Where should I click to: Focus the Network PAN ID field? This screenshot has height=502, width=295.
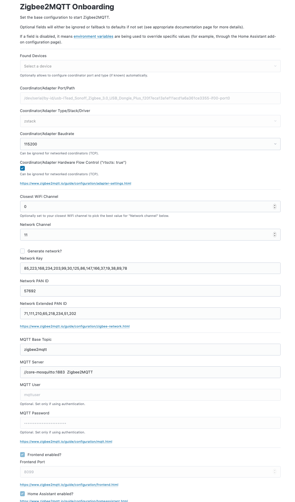(x=150, y=291)
